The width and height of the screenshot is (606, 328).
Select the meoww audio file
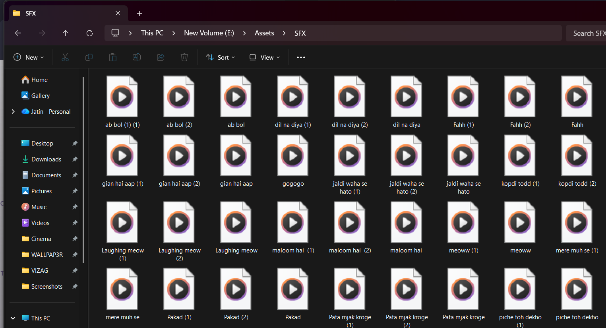(x=520, y=228)
